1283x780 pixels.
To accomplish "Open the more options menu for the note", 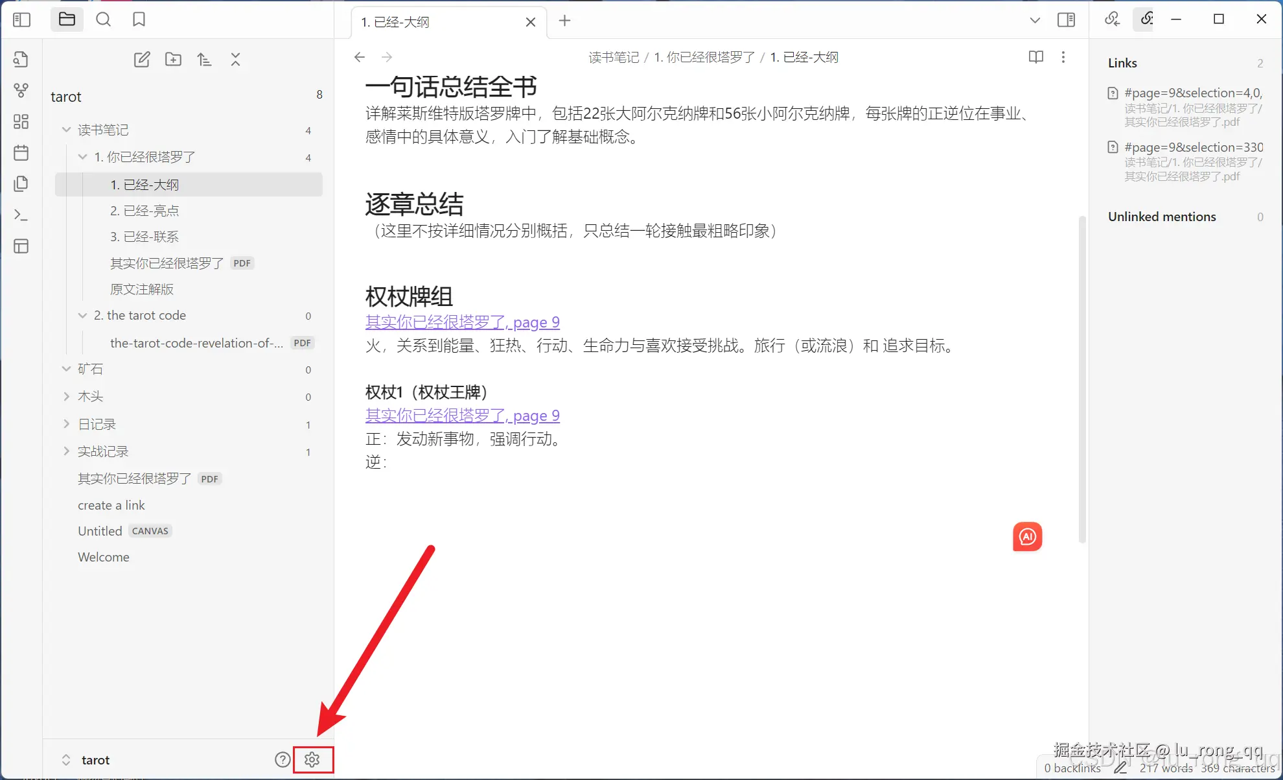I will pos(1063,57).
